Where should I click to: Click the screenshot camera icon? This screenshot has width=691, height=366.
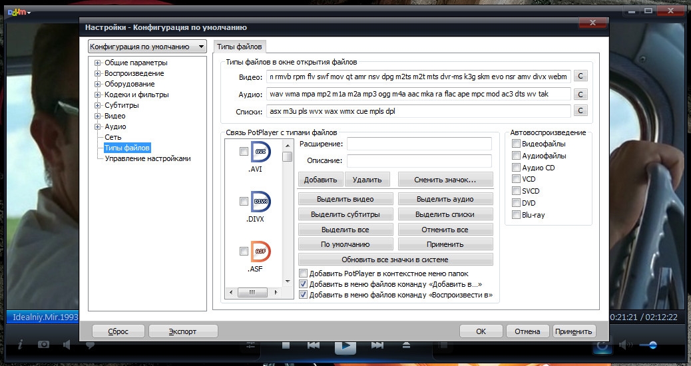pos(43,345)
